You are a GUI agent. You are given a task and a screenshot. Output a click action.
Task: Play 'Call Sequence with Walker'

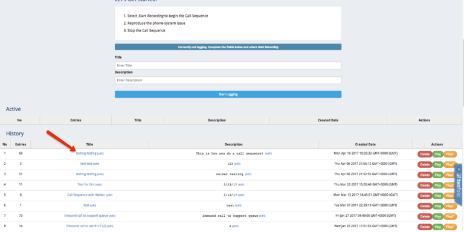[x=438, y=196]
